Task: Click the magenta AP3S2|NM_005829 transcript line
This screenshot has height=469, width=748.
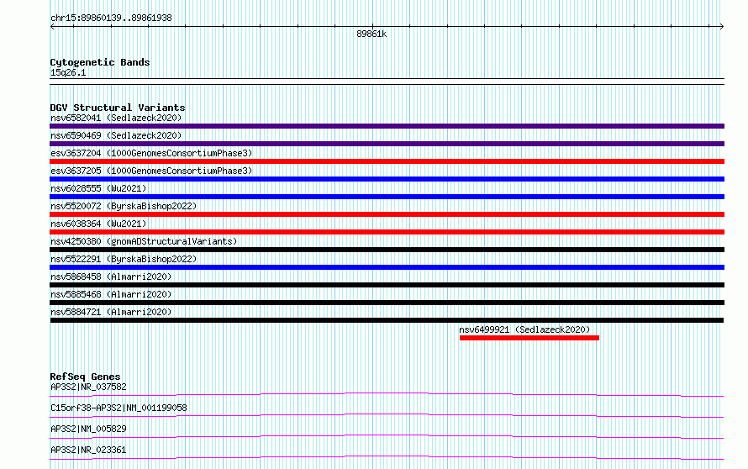Action: click(x=387, y=436)
